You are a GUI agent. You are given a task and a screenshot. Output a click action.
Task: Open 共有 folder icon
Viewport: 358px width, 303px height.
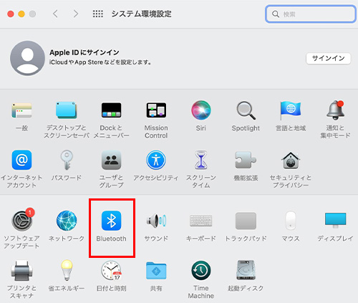(x=156, y=271)
